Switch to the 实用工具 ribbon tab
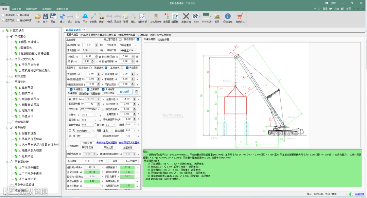 [16, 9]
